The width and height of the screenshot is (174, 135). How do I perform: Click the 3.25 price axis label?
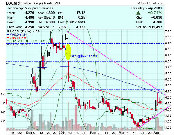[x=168, y=127]
